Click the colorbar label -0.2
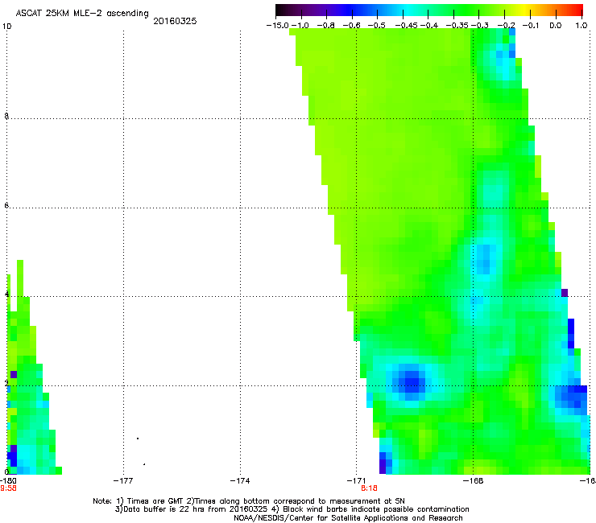This screenshot has height=523, width=596. coord(507,26)
